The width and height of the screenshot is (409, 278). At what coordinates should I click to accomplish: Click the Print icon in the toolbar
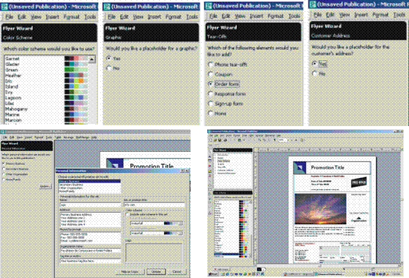point(225,140)
